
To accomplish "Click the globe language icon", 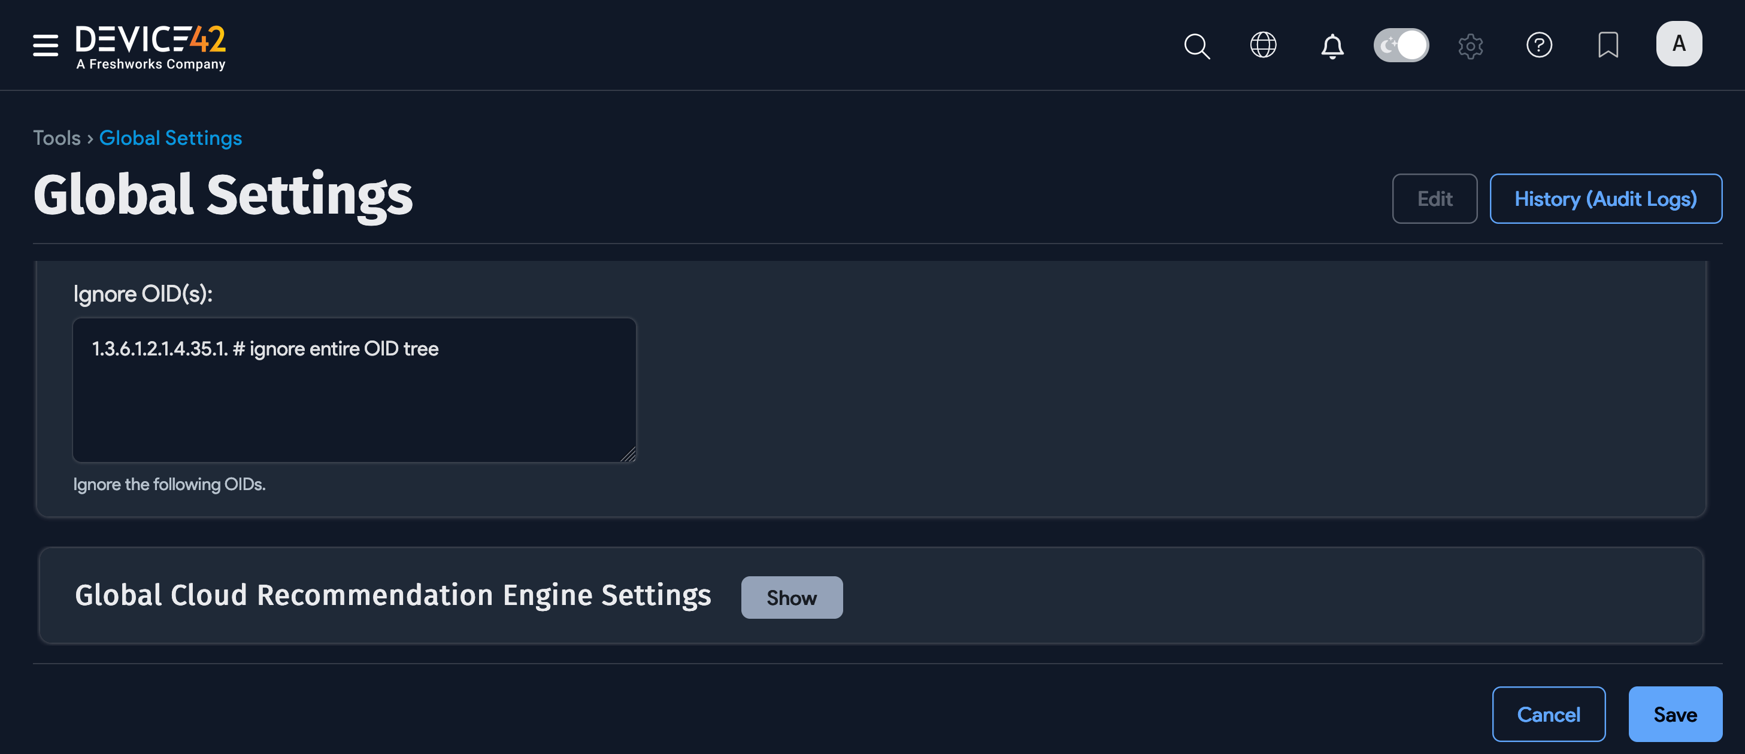I will [1264, 45].
